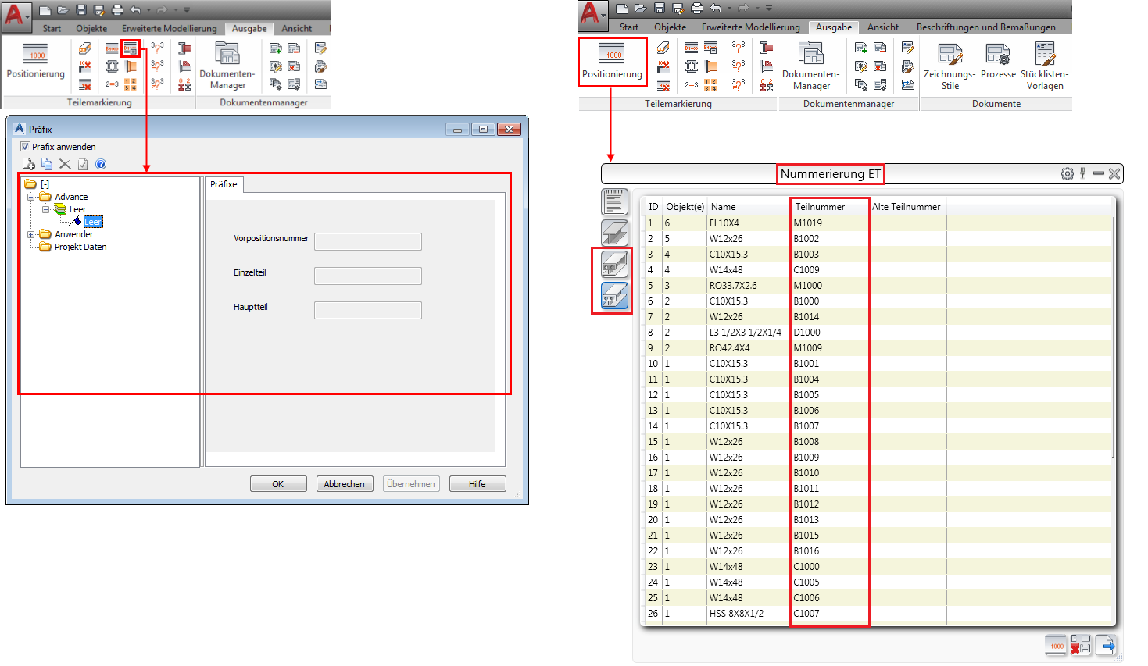Expand the Anwender folder in prefix tree
This screenshot has height=666, width=1148.
(x=31, y=234)
